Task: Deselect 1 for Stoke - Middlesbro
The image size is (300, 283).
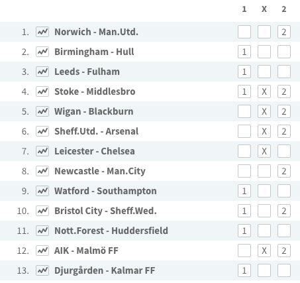Action: 244,91
